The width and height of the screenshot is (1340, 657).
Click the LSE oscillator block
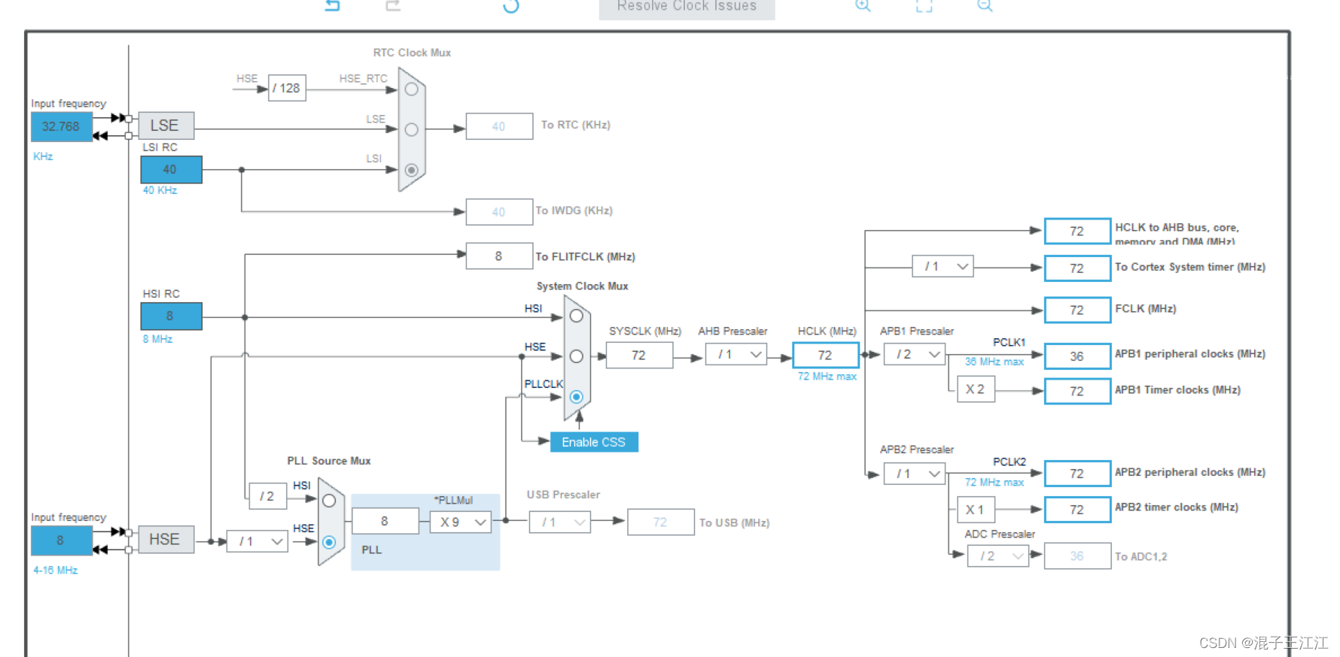point(166,126)
